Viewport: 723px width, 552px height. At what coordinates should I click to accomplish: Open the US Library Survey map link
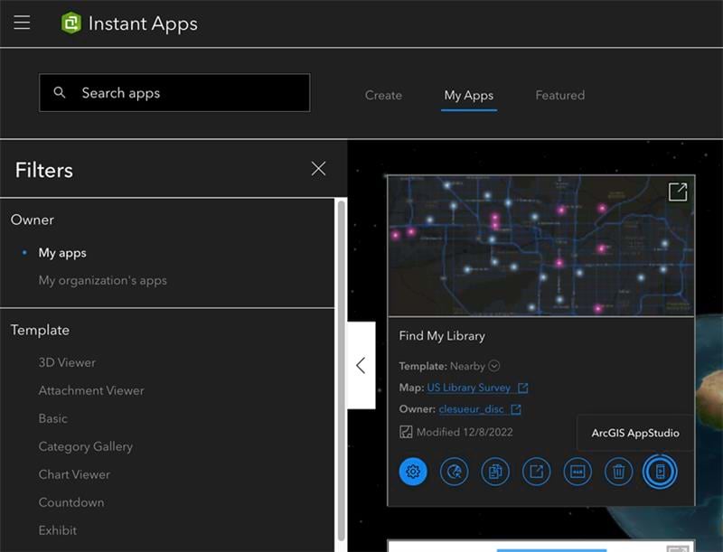click(x=468, y=388)
